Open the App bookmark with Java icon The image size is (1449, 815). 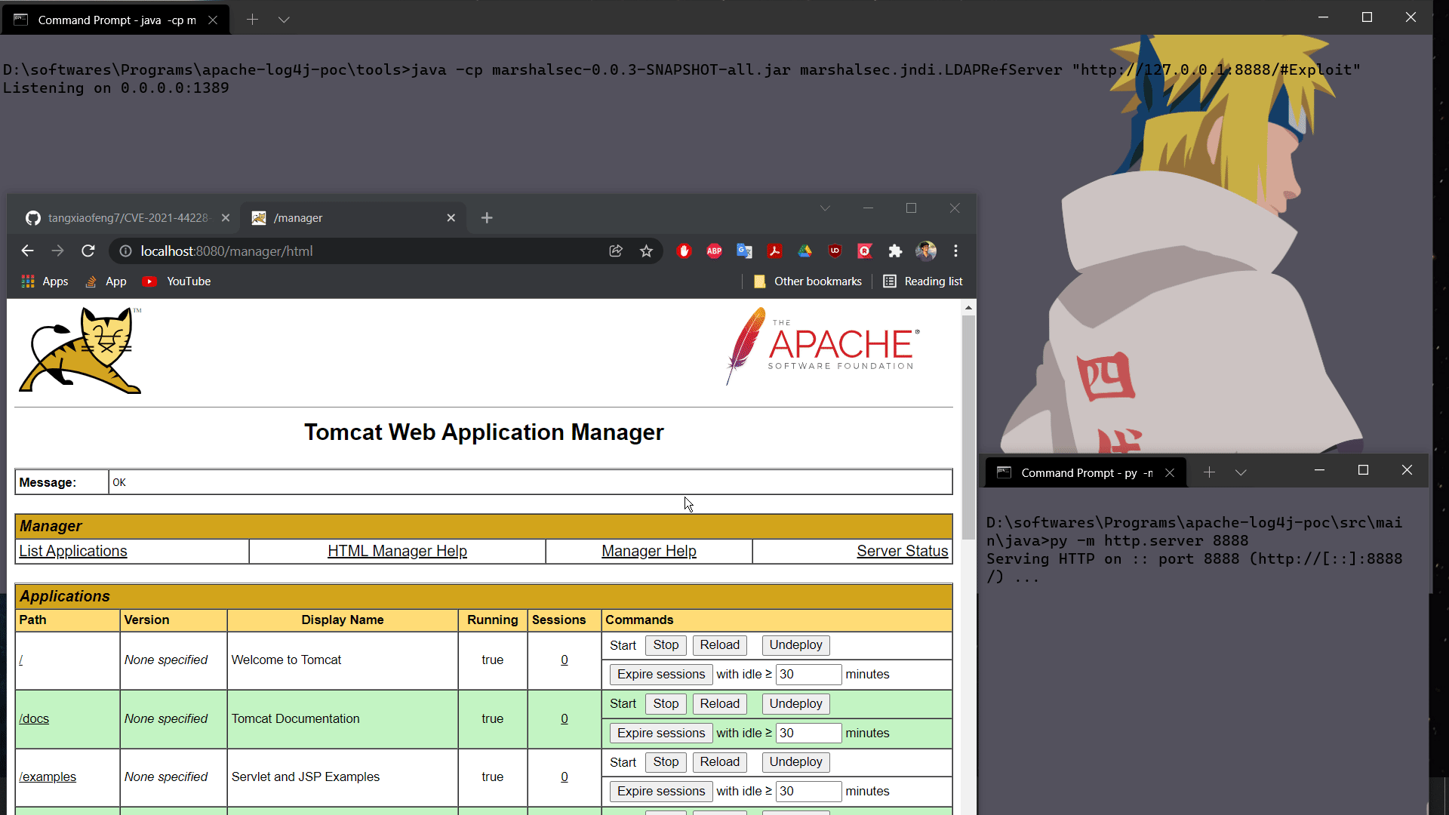(x=106, y=281)
